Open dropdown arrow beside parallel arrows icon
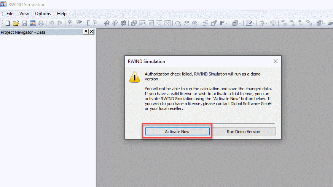333x187 pixels. 266,23
